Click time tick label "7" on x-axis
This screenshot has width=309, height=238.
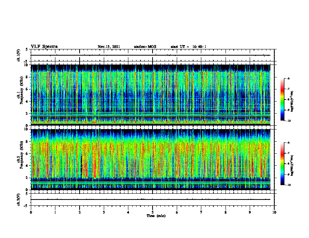(201, 212)
